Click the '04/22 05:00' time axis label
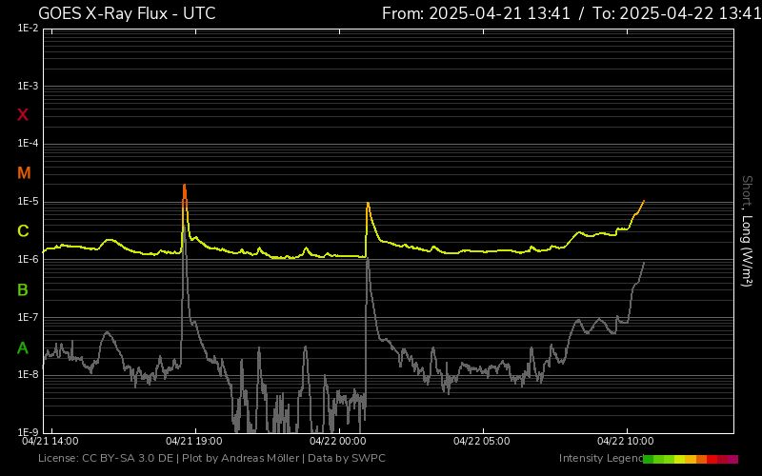 pyautogui.click(x=482, y=441)
